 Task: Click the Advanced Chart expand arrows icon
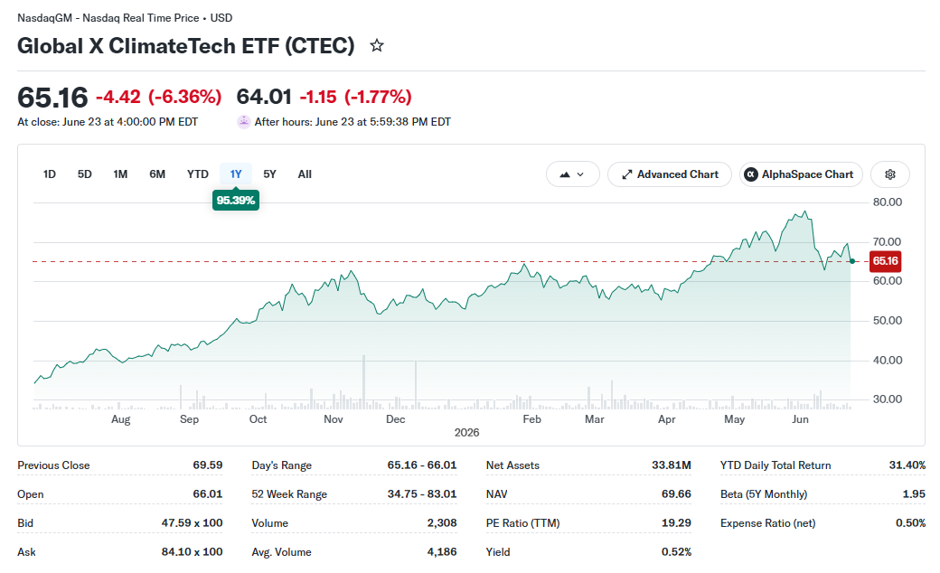(x=627, y=174)
